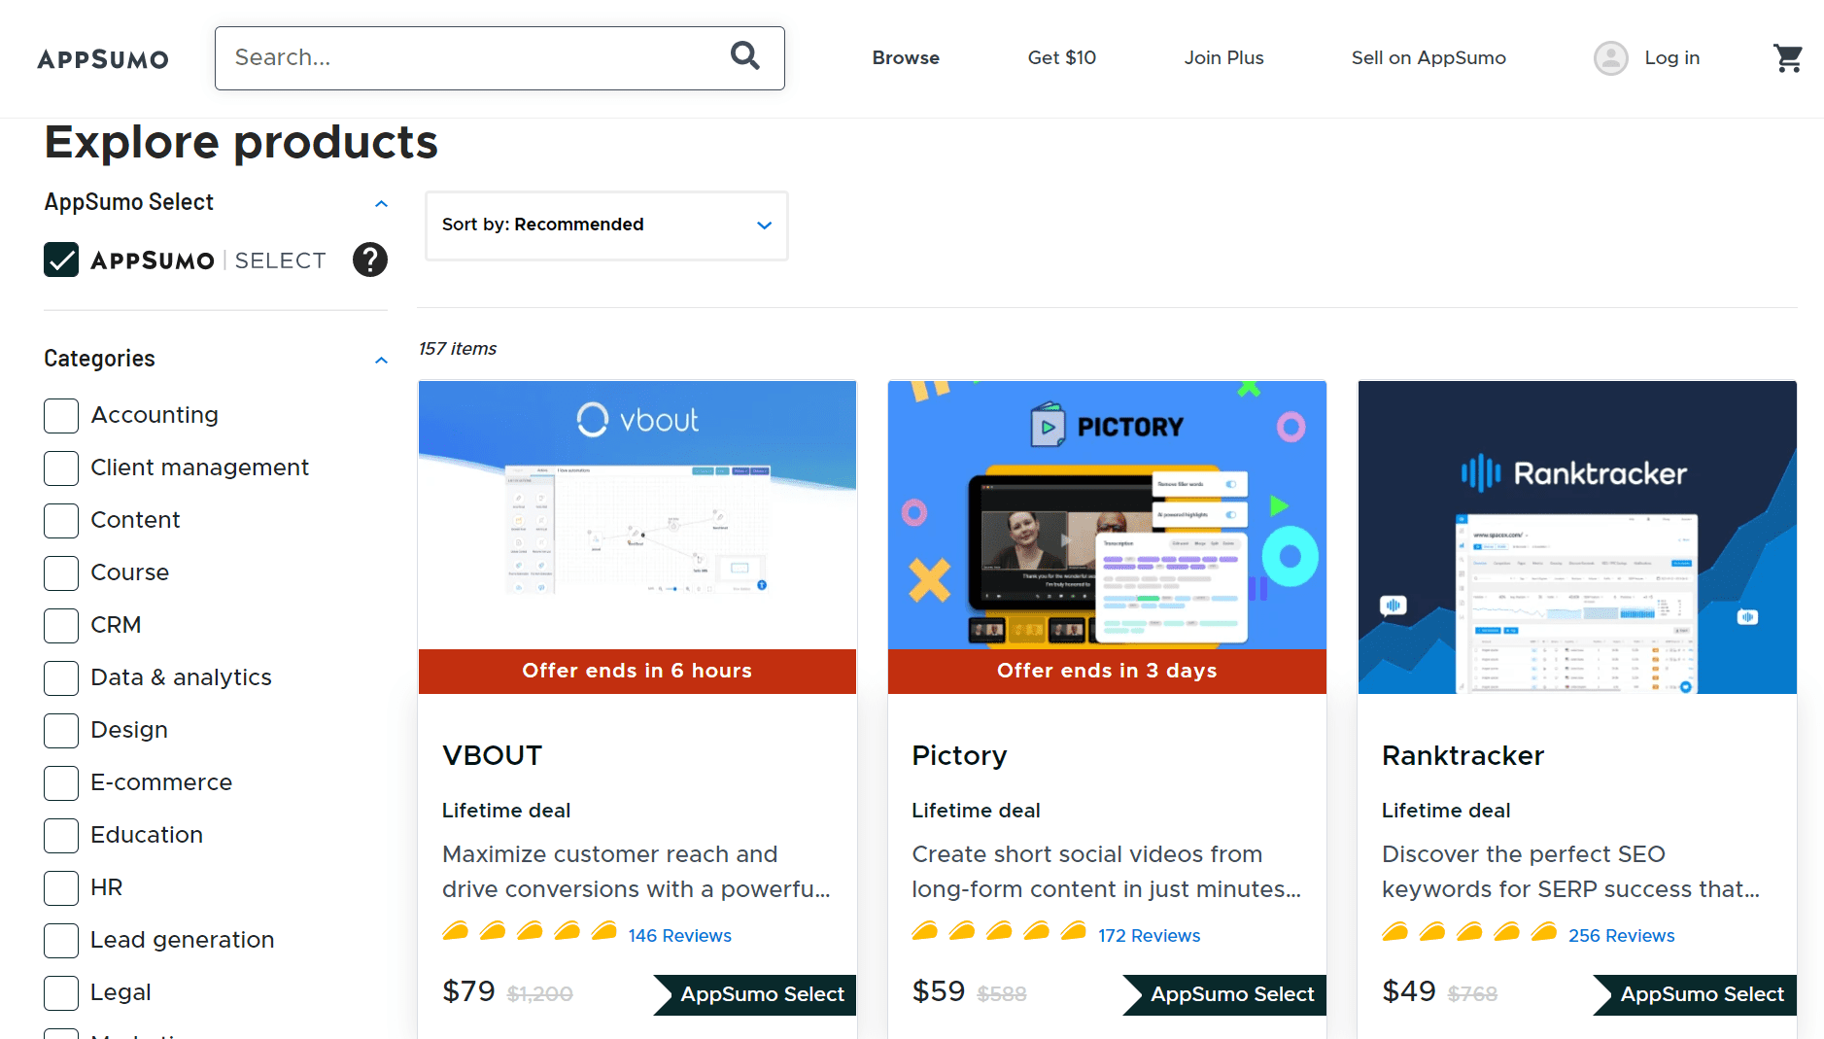Check the Course category
The width and height of the screenshot is (1824, 1039).
tap(61, 572)
